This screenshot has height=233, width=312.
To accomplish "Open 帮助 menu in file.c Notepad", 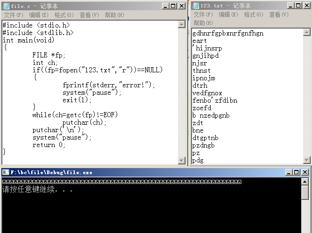I will 114,15.
